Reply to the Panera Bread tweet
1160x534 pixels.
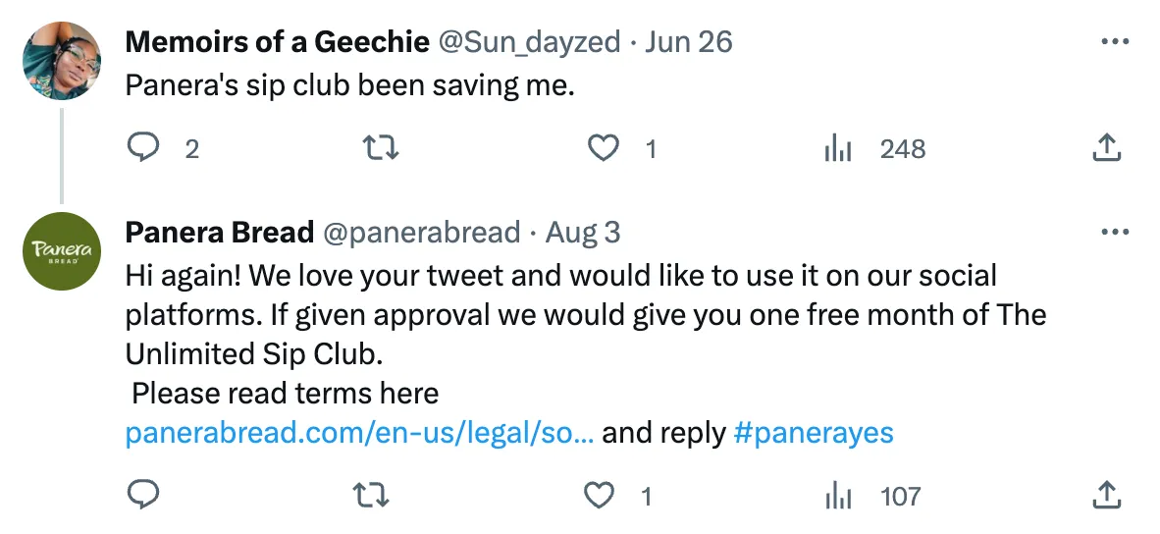[144, 496]
